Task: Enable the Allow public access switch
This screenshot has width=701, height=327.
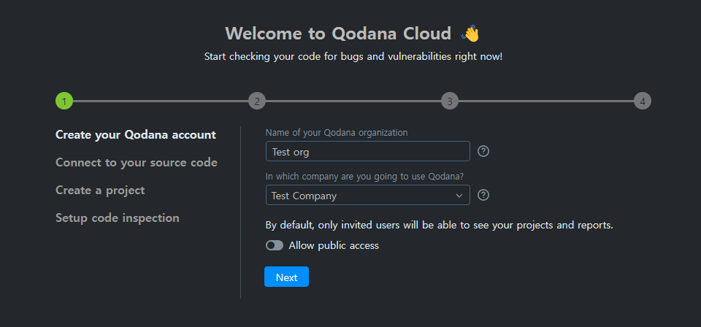Action: click(x=275, y=246)
